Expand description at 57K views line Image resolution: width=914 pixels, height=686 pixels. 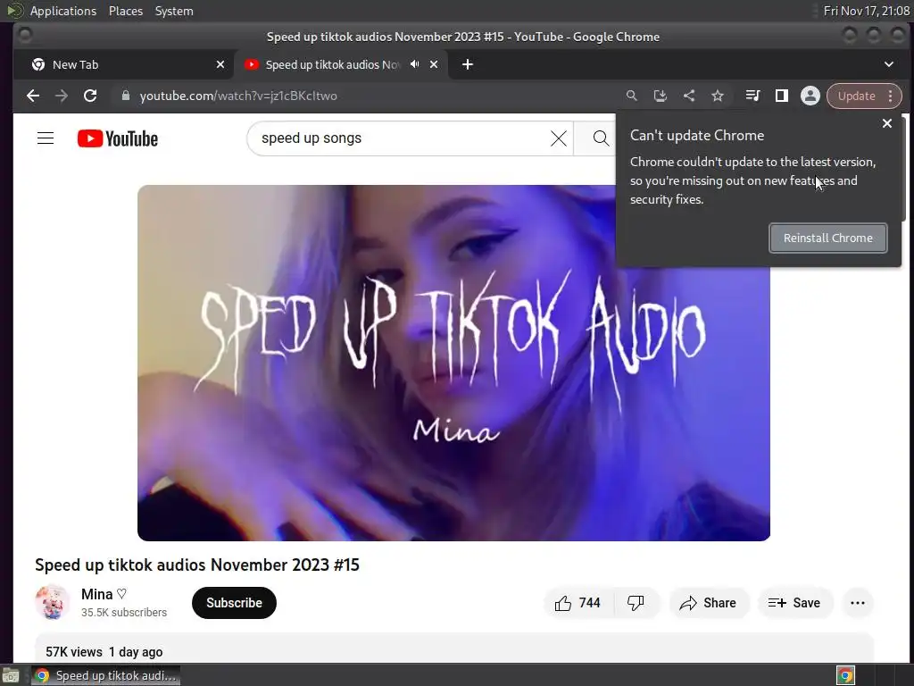coord(104,651)
